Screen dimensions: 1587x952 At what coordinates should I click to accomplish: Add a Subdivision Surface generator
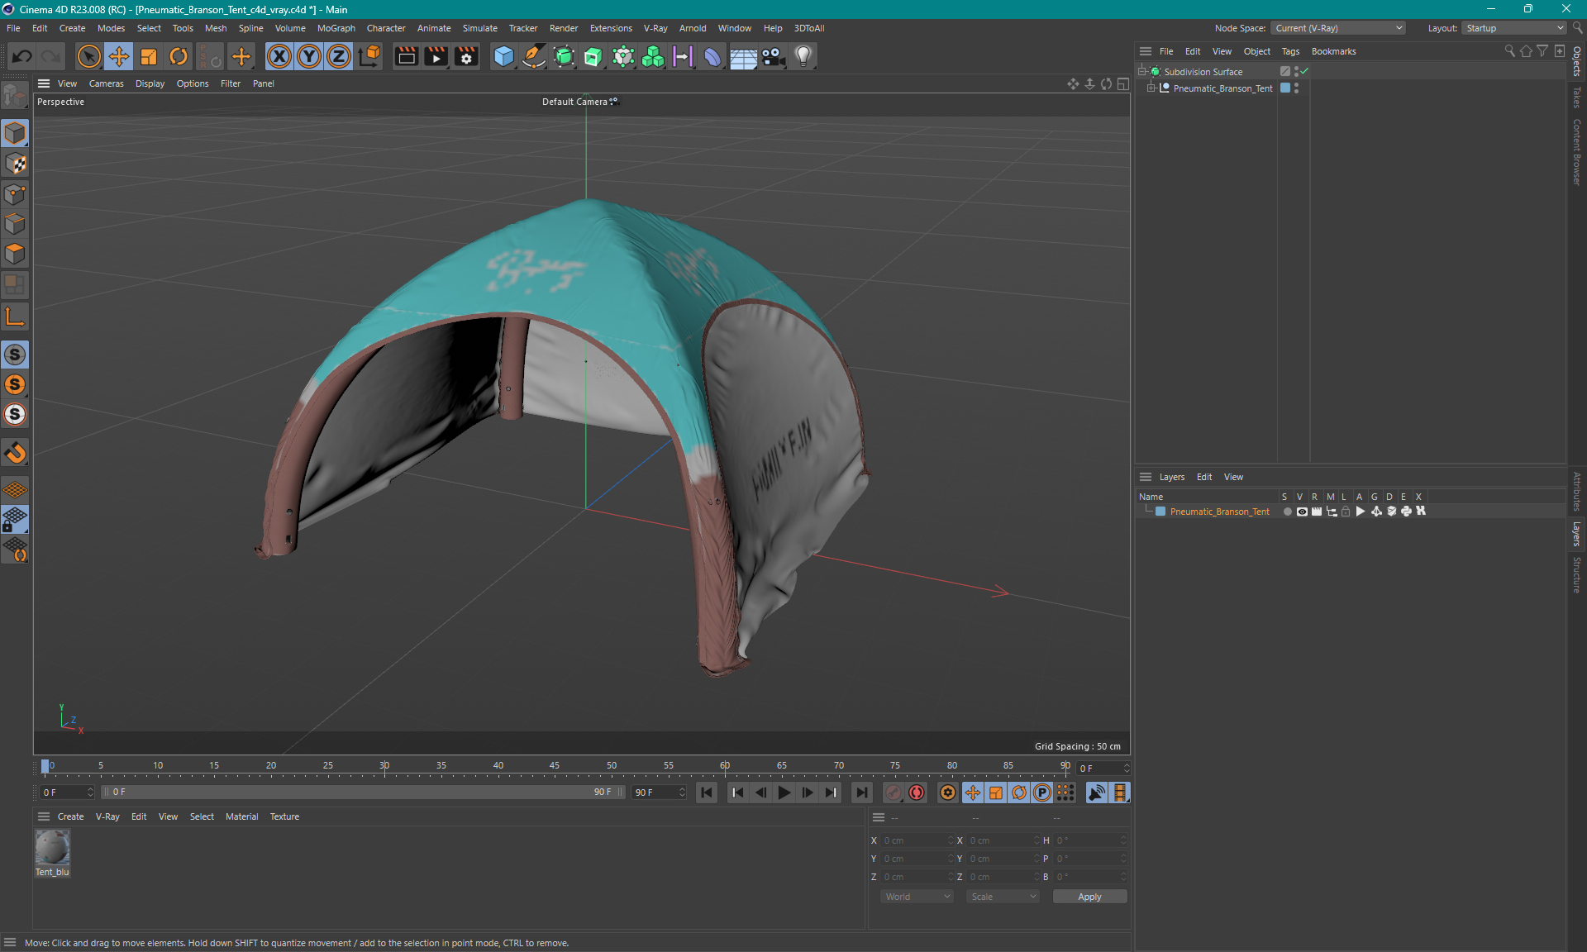(564, 56)
